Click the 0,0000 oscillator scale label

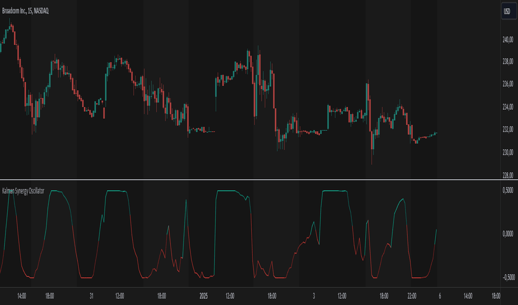click(x=508, y=234)
